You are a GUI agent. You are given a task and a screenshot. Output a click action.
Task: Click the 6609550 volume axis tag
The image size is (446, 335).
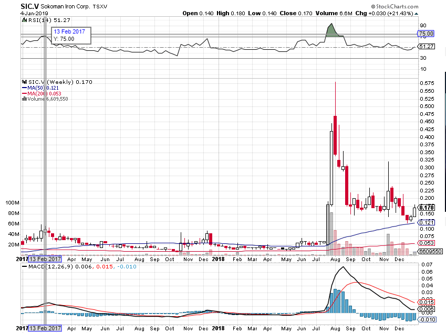[430, 251]
